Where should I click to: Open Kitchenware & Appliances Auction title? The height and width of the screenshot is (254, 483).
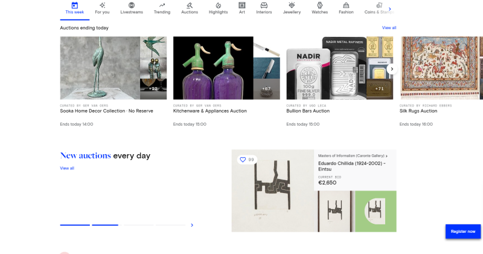pyautogui.click(x=210, y=111)
